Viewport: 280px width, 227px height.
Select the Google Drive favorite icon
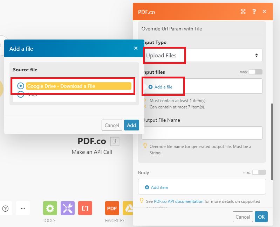click(128, 208)
